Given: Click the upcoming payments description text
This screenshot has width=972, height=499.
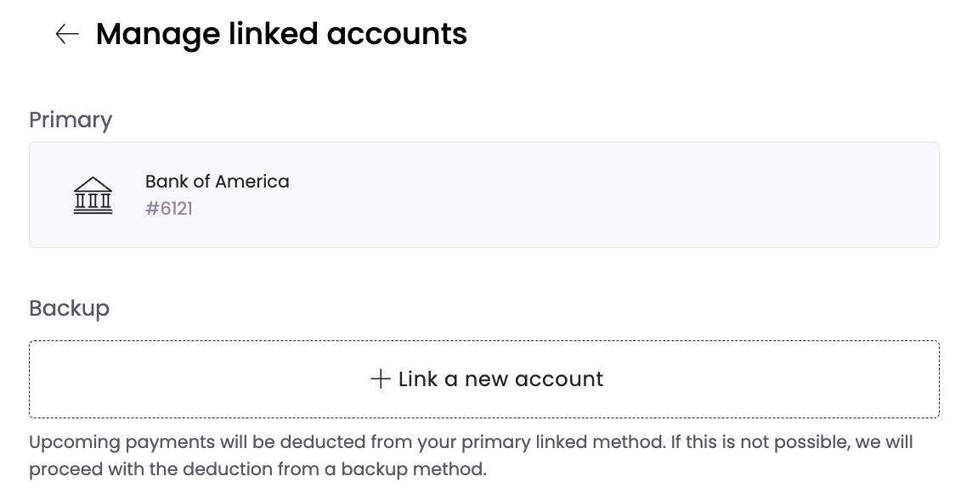Looking at the screenshot, I should tap(471, 456).
